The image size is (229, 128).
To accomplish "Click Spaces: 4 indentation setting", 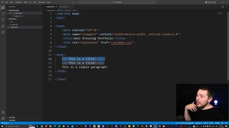I will click(x=199, y=123).
